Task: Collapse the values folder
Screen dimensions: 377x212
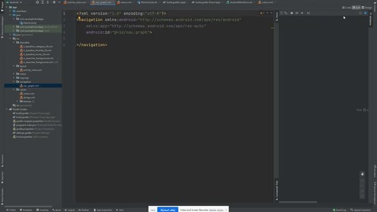Action: pyautogui.click(x=14, y=90)
